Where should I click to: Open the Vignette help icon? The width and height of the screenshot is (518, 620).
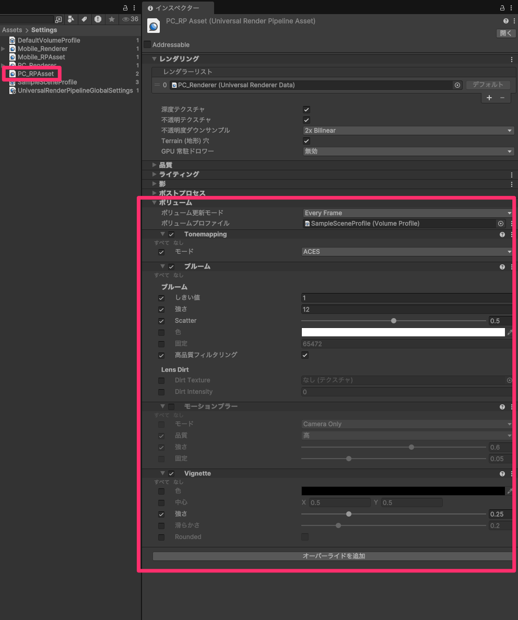502,474
